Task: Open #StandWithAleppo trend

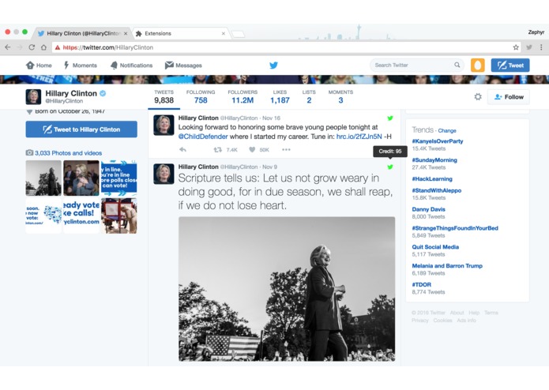Action: point(437,190)
